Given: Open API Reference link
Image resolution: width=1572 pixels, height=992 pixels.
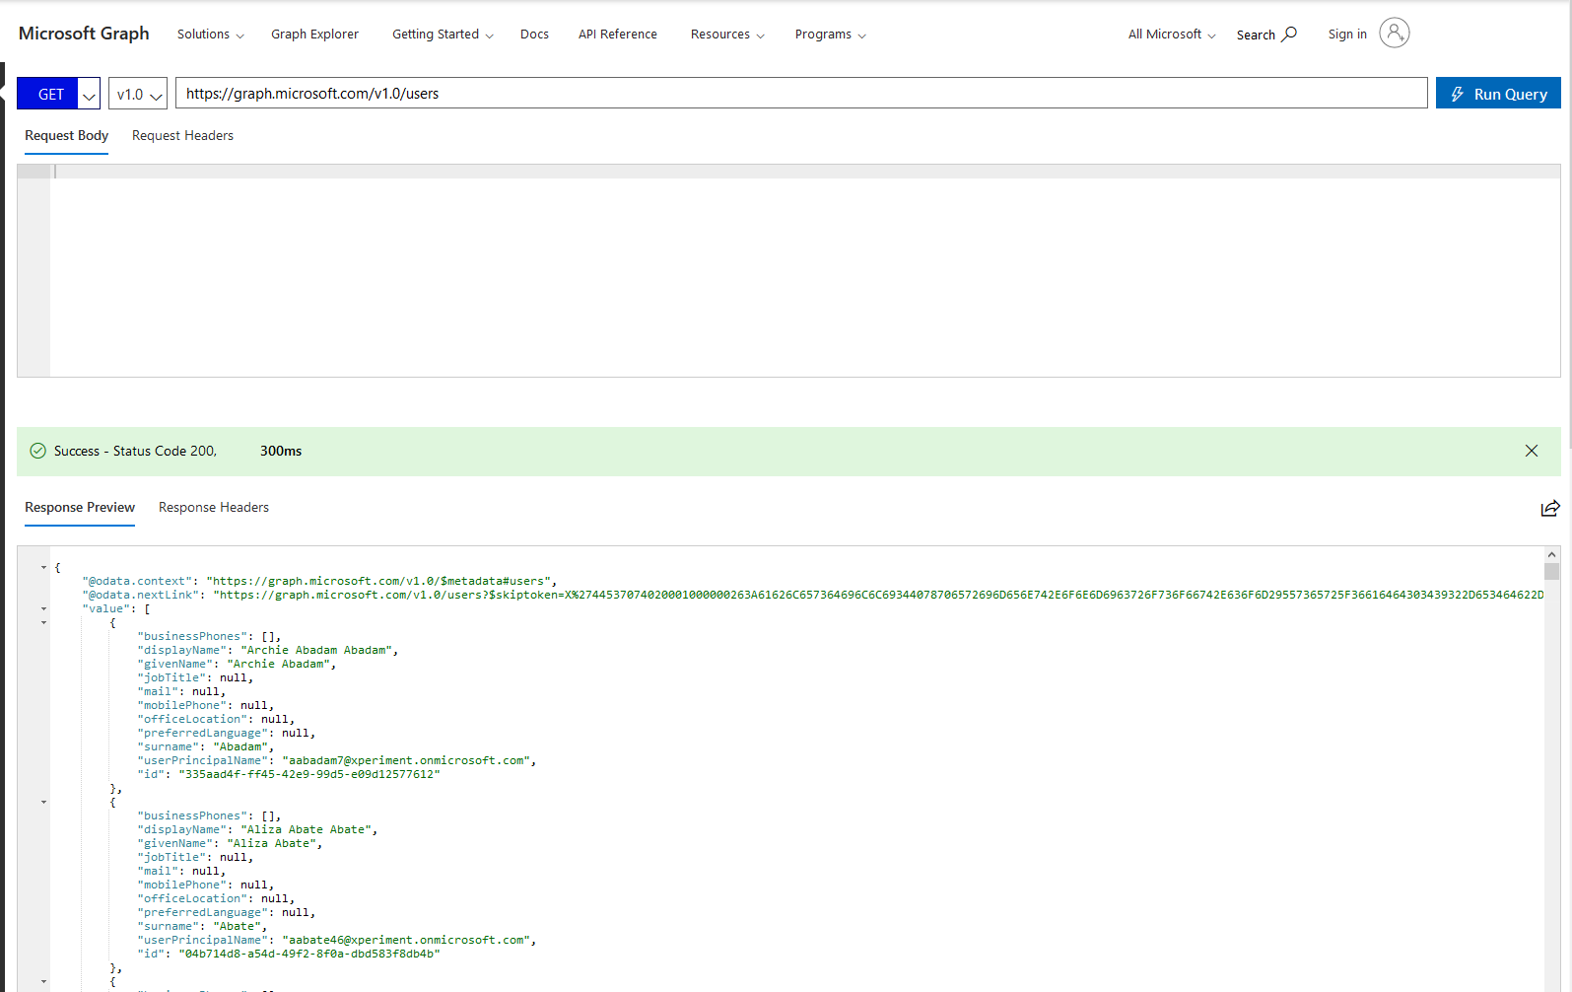Looking at the screenshot, I should [x=618, y=35].
